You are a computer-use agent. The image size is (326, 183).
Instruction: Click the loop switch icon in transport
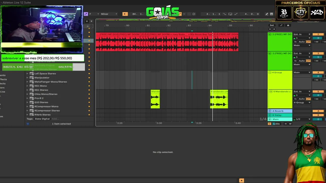pos(230,14)
